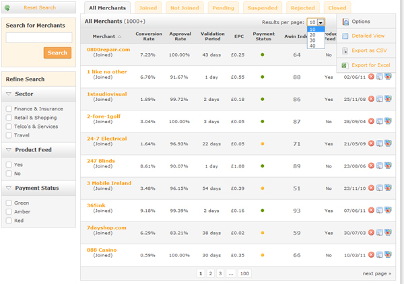Go to page 3 of results
Screen dimensions: 404x284
[x=220, y=273]
